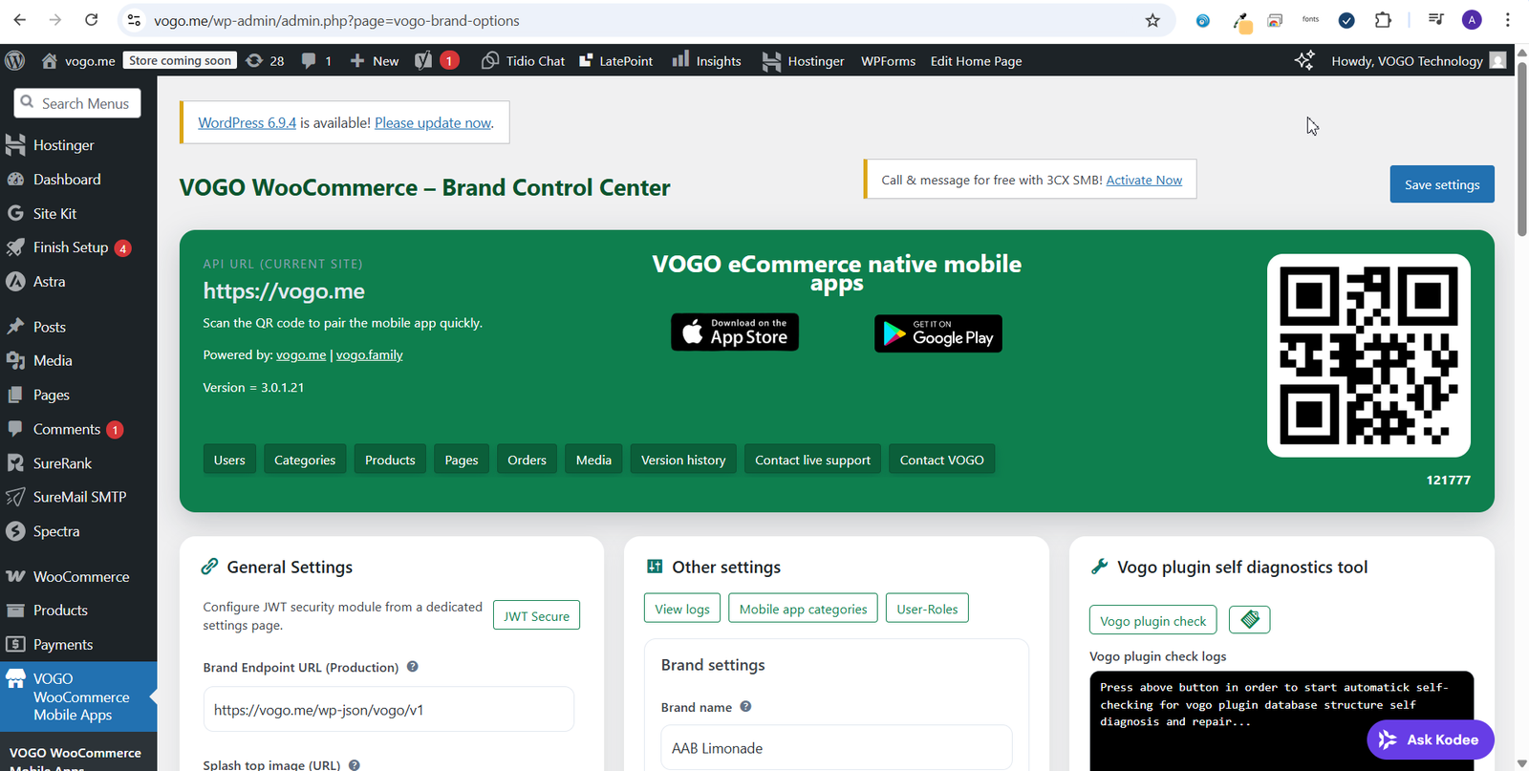Click into Search Menus field

point(77,103)
